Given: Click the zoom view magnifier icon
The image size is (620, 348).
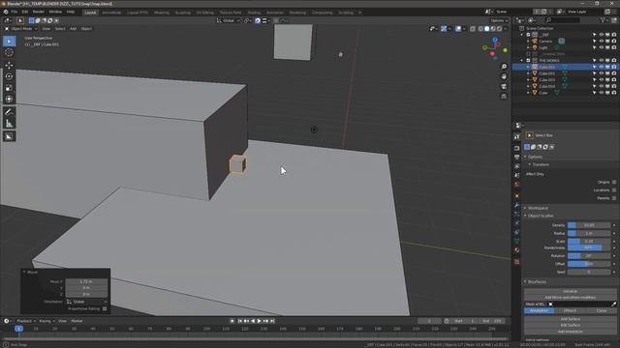Looking at the screenshot, I should pos(504,67).
